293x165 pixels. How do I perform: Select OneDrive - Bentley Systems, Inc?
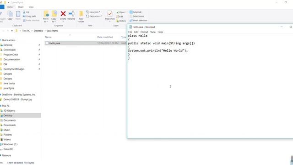pyautogui.click(x=18, y=95)
